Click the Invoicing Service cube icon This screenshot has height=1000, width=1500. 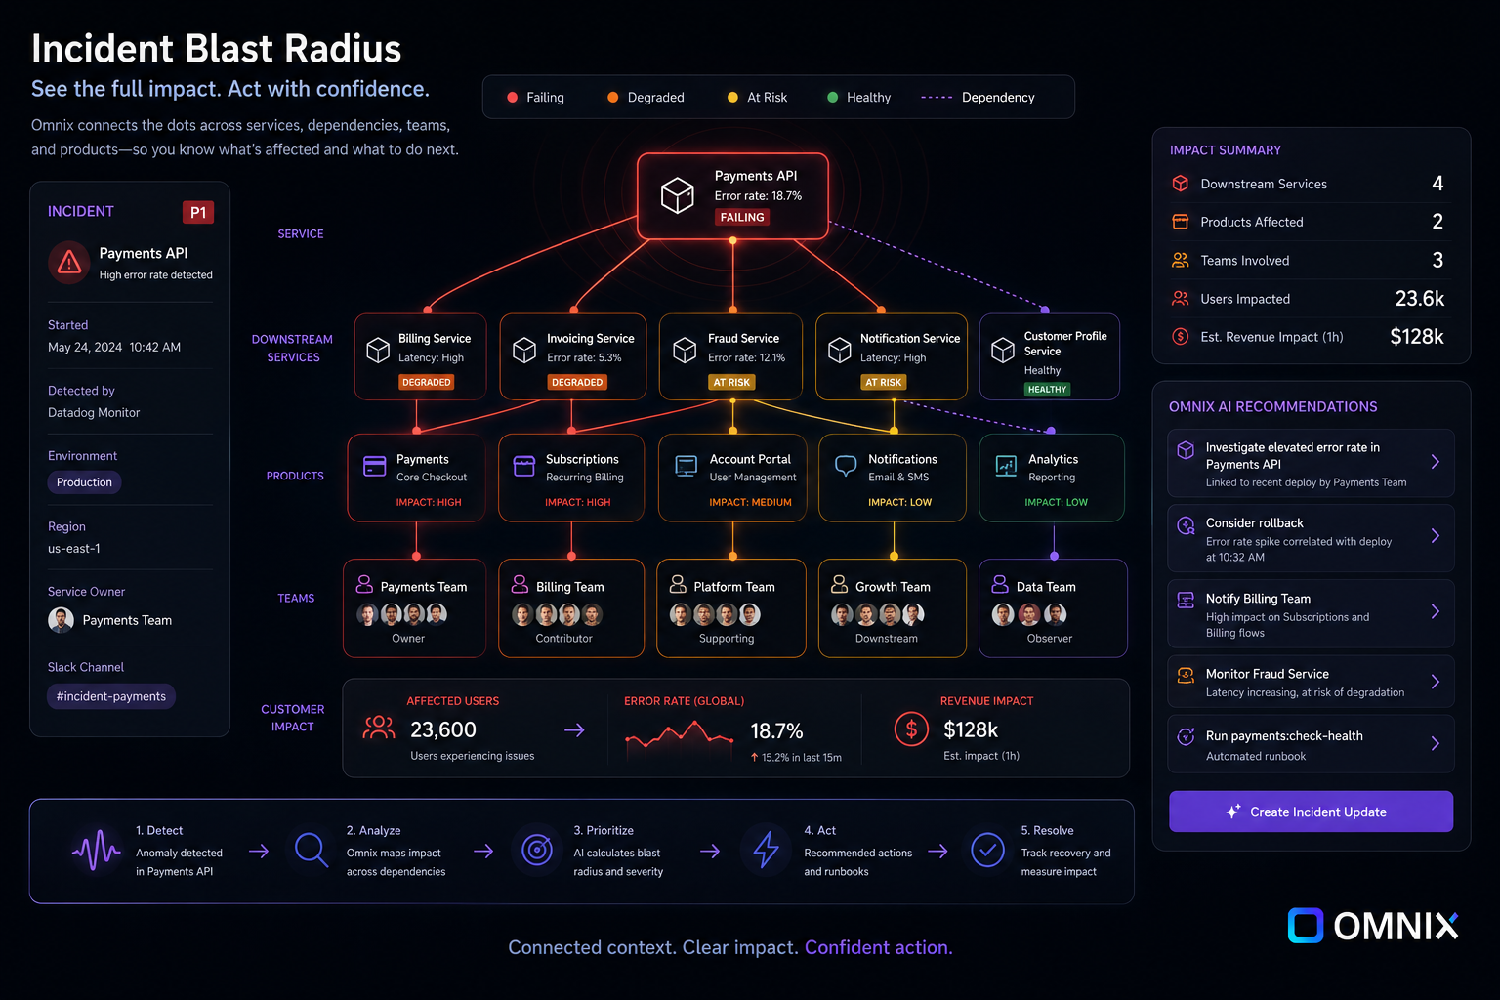524,350
